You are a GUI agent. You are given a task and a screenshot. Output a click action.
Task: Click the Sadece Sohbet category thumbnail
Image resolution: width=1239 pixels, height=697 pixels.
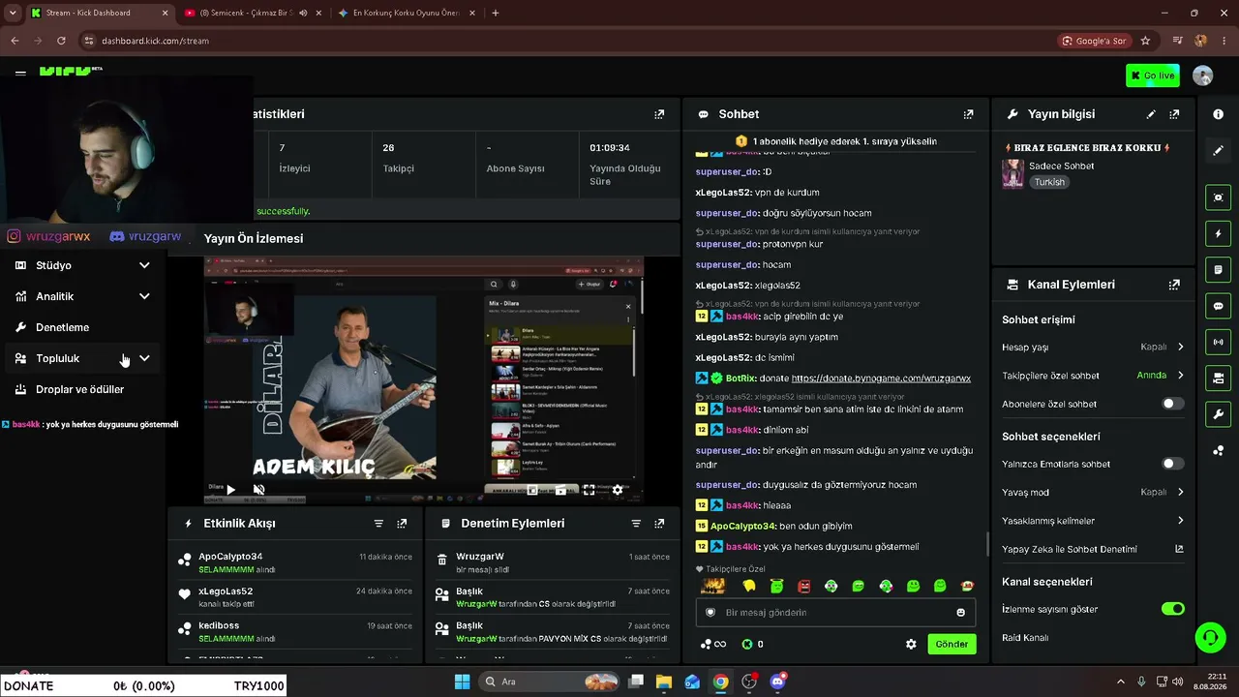tap(1012, 174)
